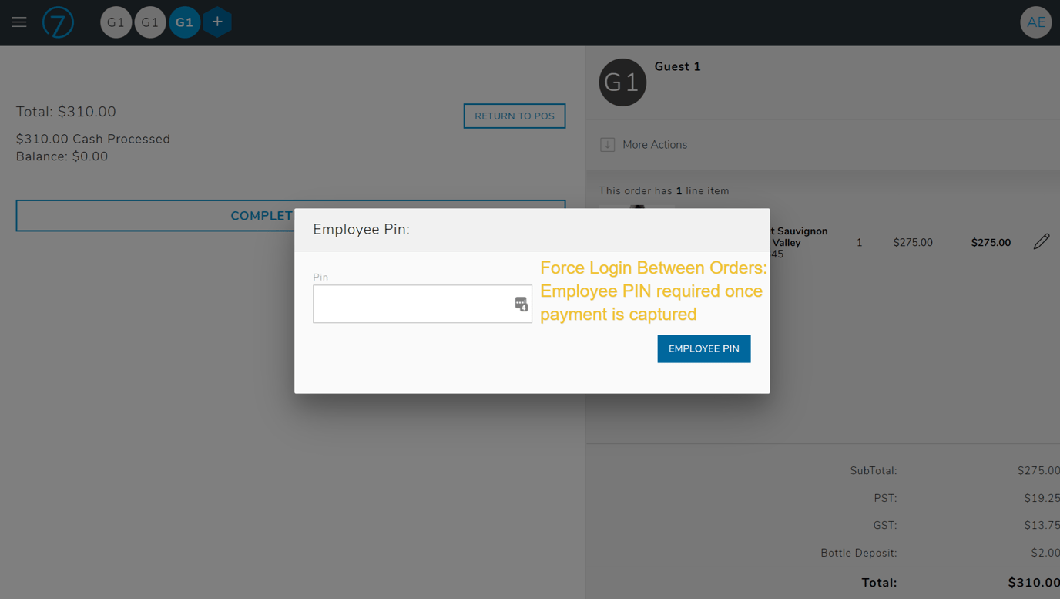The image size is (1060, 599).
Task: Click RETURN TO POS
Action: [x=514, y=116]
